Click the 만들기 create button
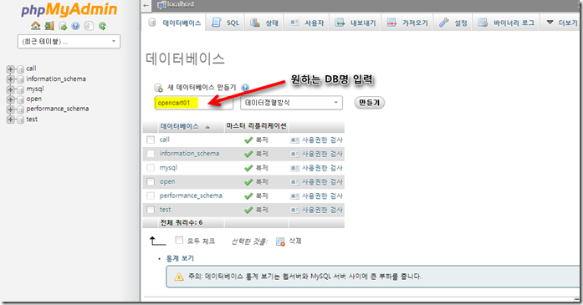Image resolution: width=583 pixels, height=305 pixels. (369, 103)
